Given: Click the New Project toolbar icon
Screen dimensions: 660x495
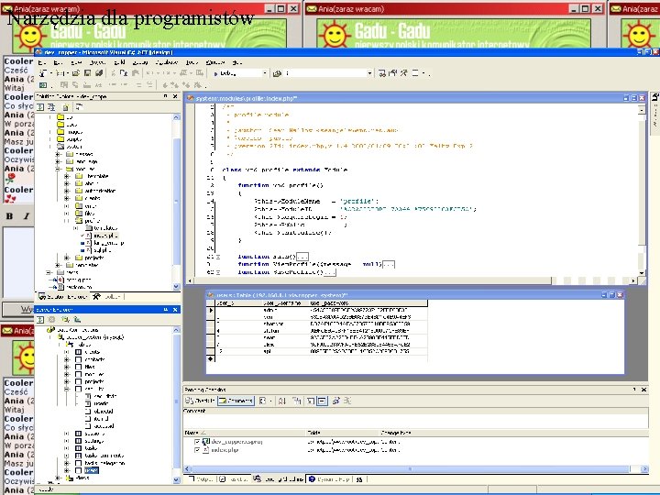Looking at the screenshot, I should tap(43, 73).
